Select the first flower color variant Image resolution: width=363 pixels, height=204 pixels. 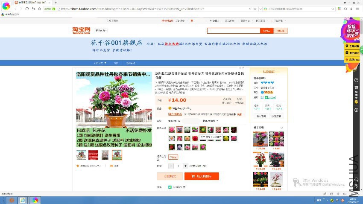click(x=172, y=130)
